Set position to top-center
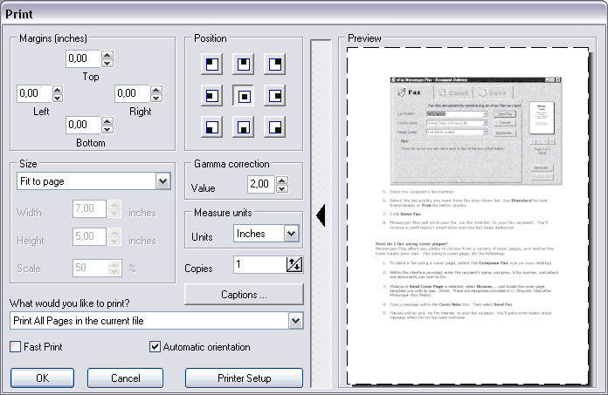 pos(243,65)
